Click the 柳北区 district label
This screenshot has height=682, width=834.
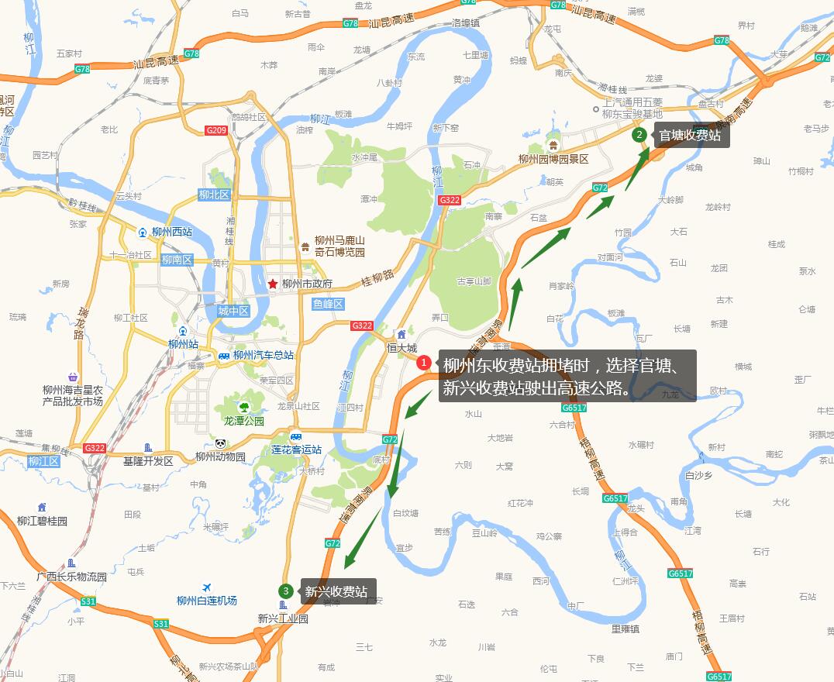(215, 195)
